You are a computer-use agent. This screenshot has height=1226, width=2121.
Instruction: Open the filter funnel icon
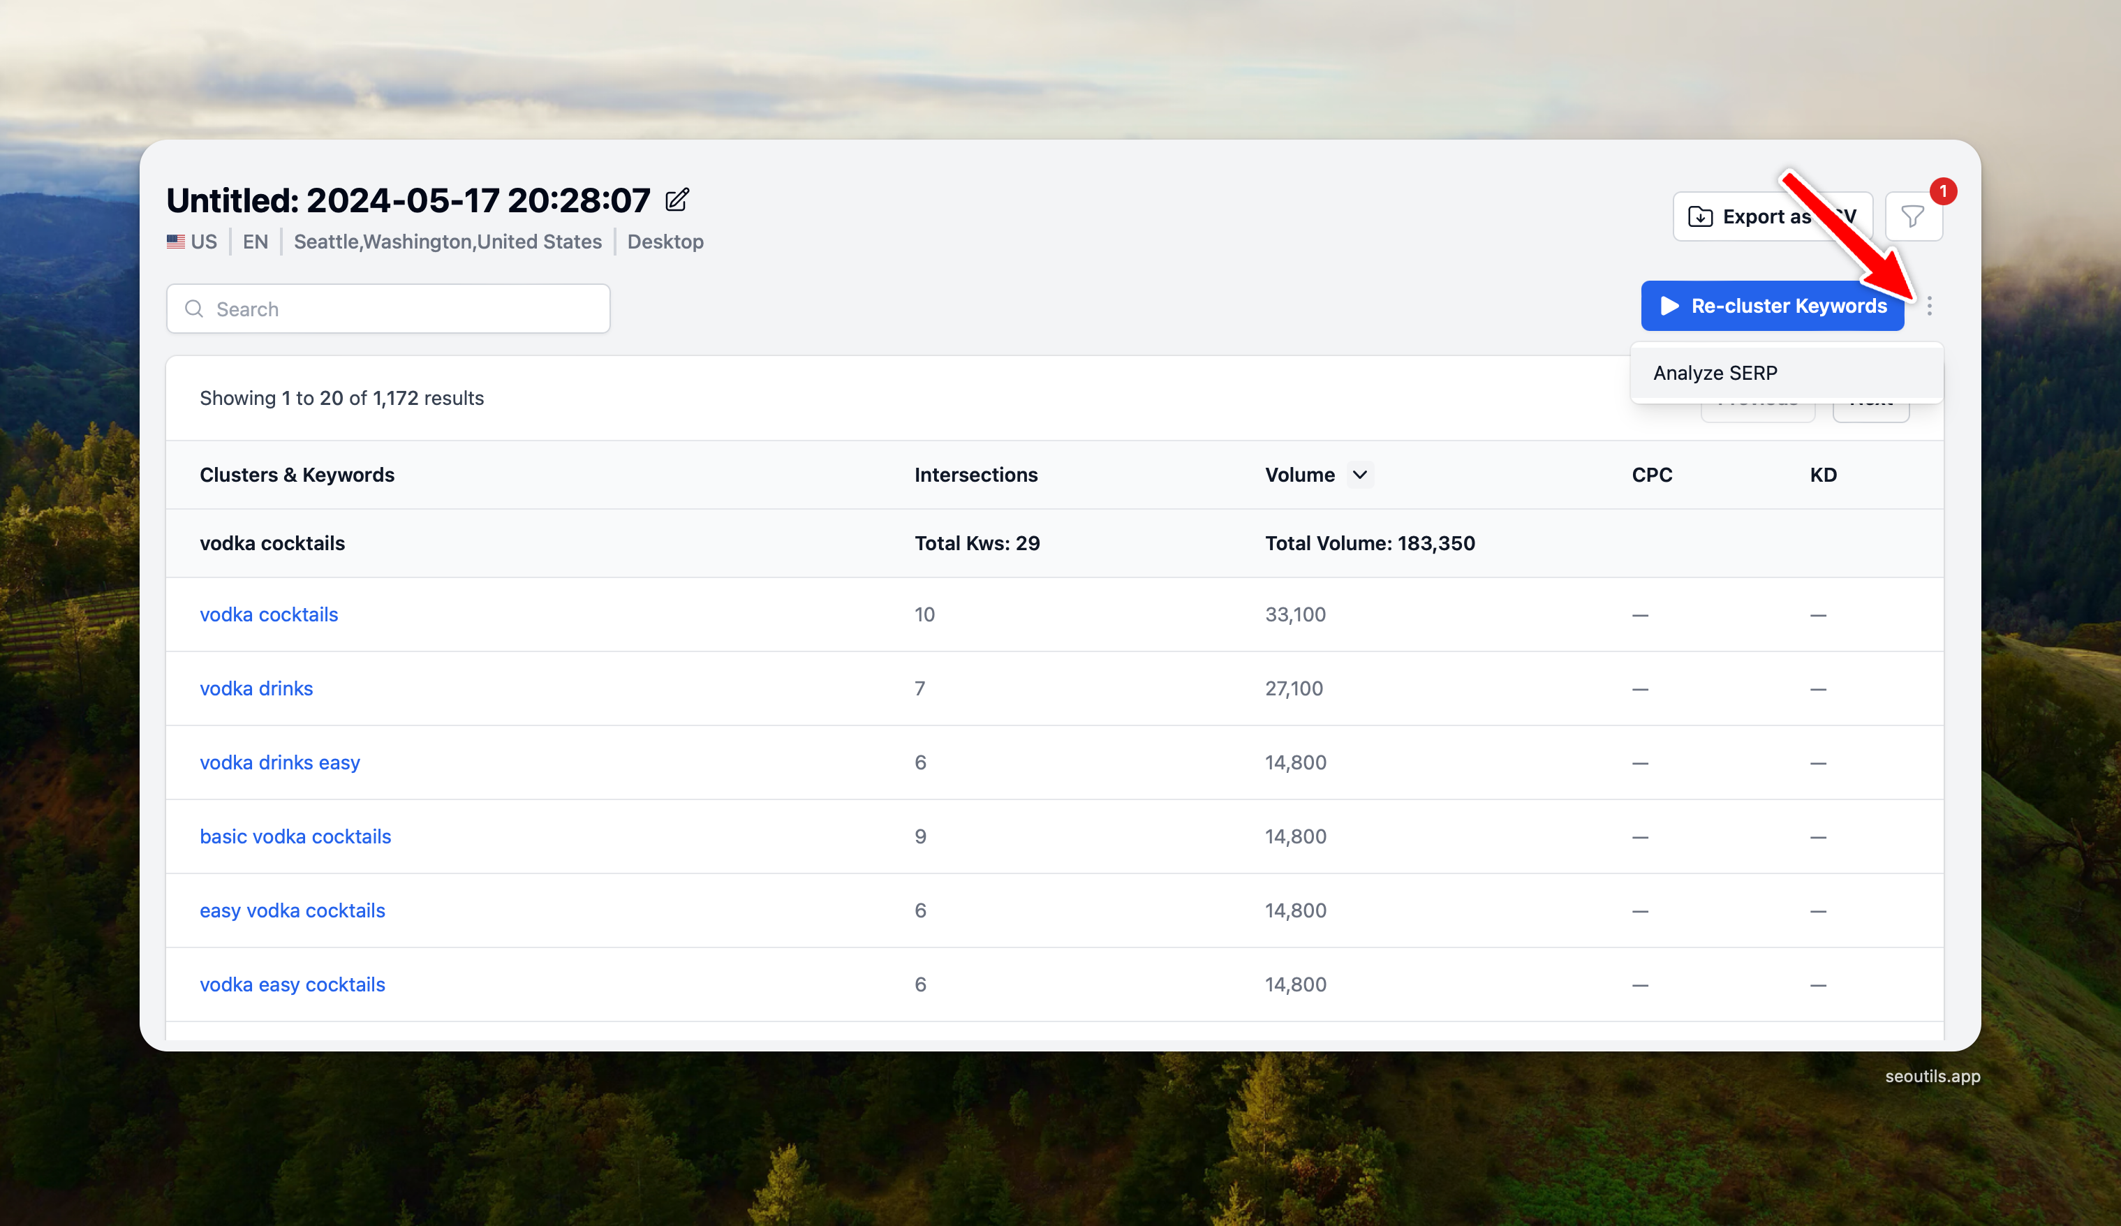tap(1912, 217)
